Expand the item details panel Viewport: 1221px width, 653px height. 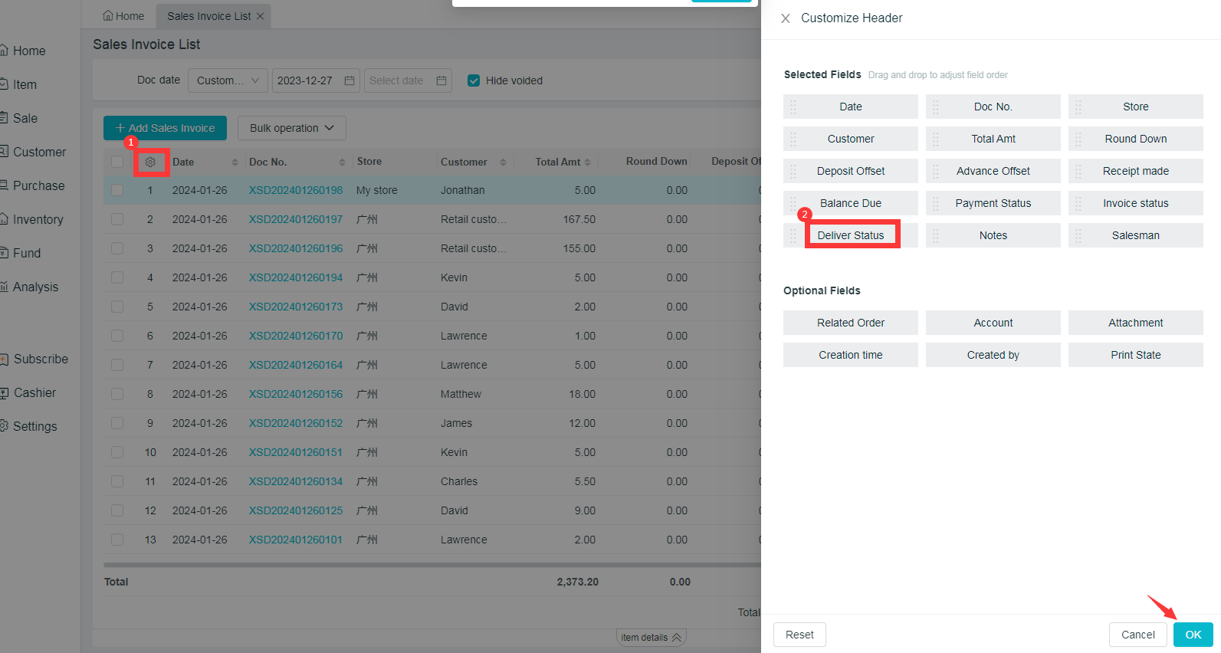(651, 638)
